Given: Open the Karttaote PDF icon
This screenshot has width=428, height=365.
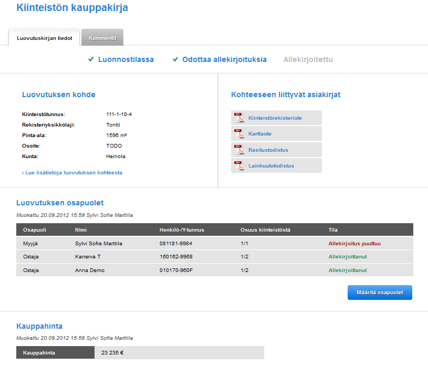Looking at the screenshot, I should (239, 133).
